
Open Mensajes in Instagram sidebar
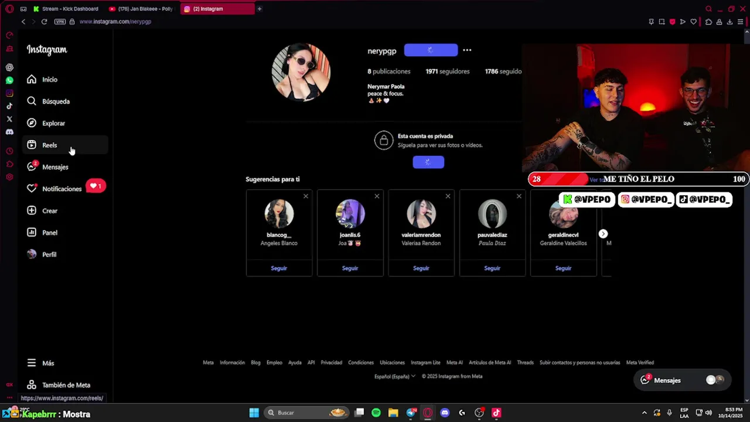(x=65, y=167)
